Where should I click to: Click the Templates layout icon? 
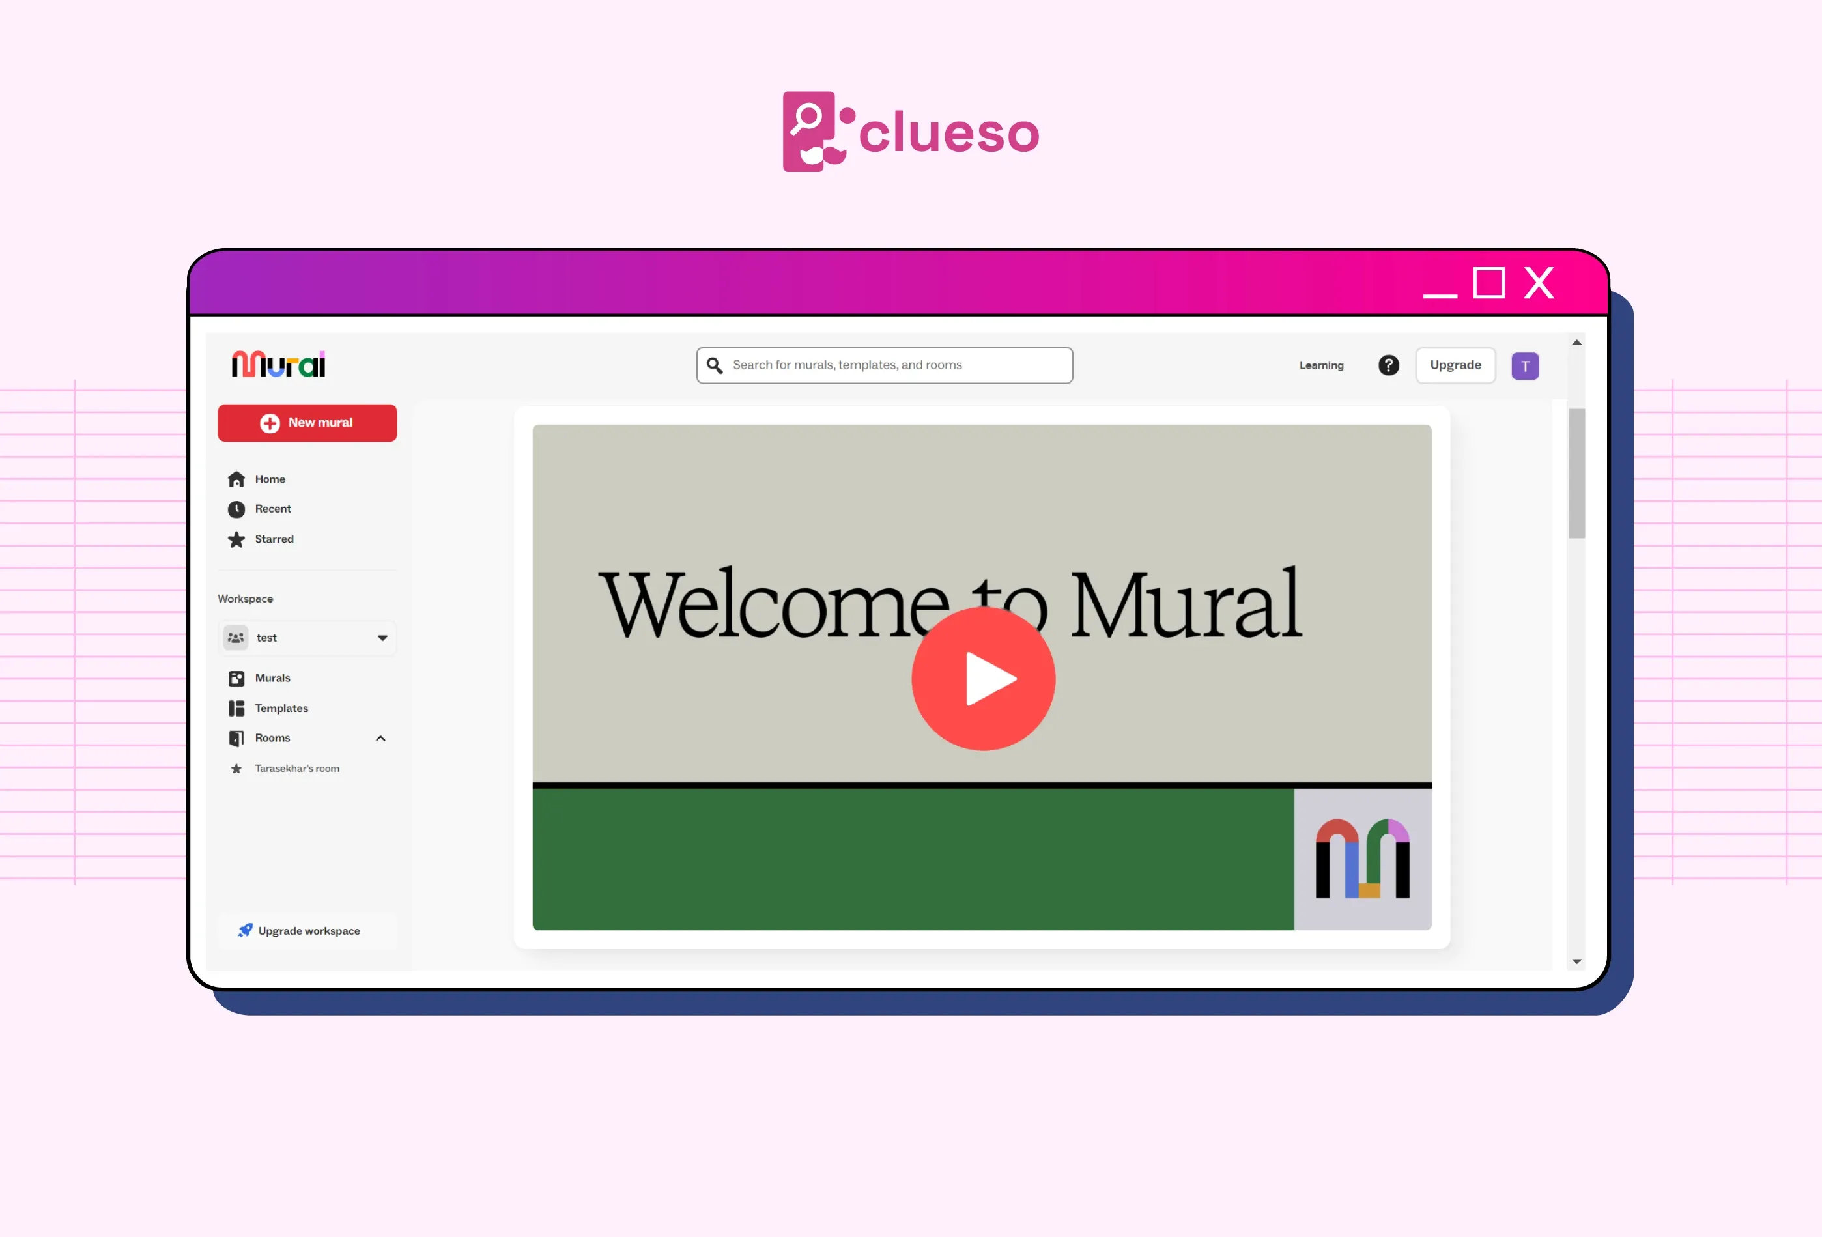pos(236,709)
